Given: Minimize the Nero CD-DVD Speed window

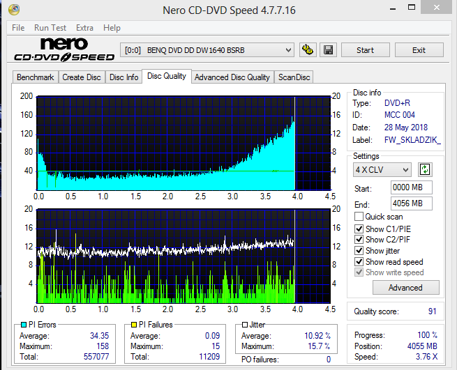Looking at the screenshot, I should click(393, 8).
